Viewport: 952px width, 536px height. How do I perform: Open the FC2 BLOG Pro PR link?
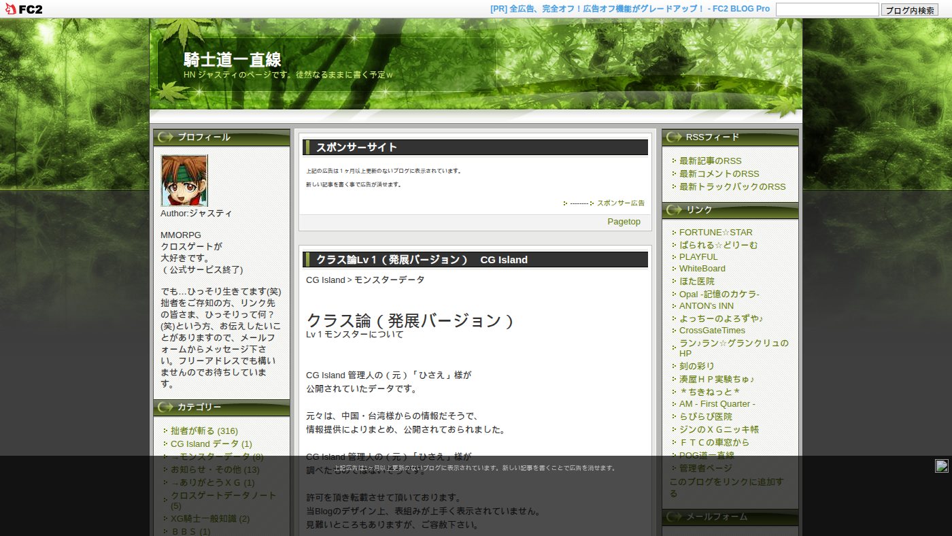[630, 9]
